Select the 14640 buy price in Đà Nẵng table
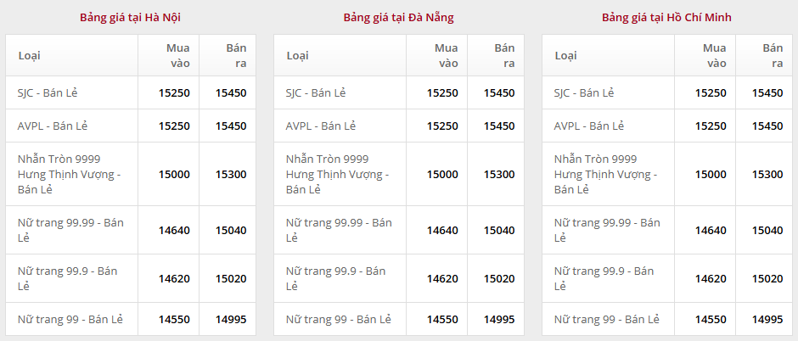Image resolution: width=798 pixels, height=341 pixels. click(442, 230)
